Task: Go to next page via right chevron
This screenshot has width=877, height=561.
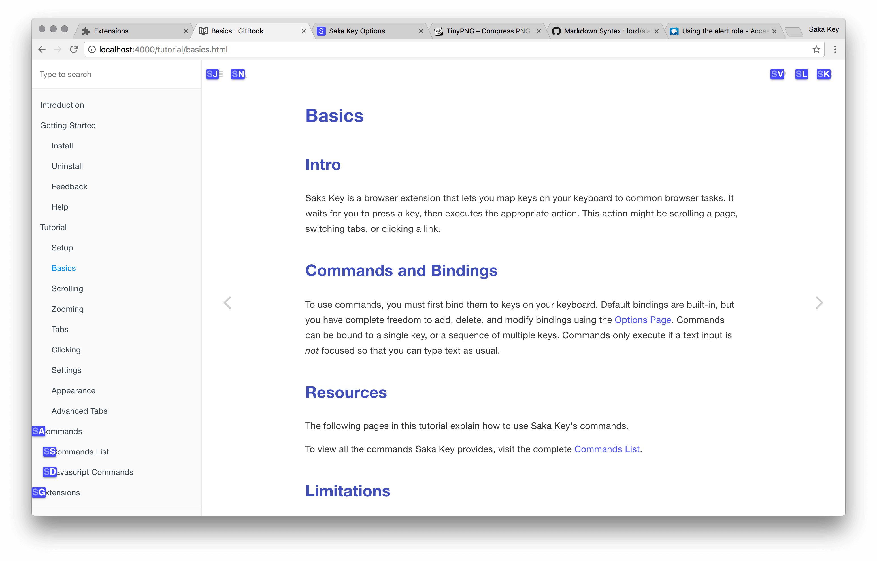Action: [x=819, y=302]
